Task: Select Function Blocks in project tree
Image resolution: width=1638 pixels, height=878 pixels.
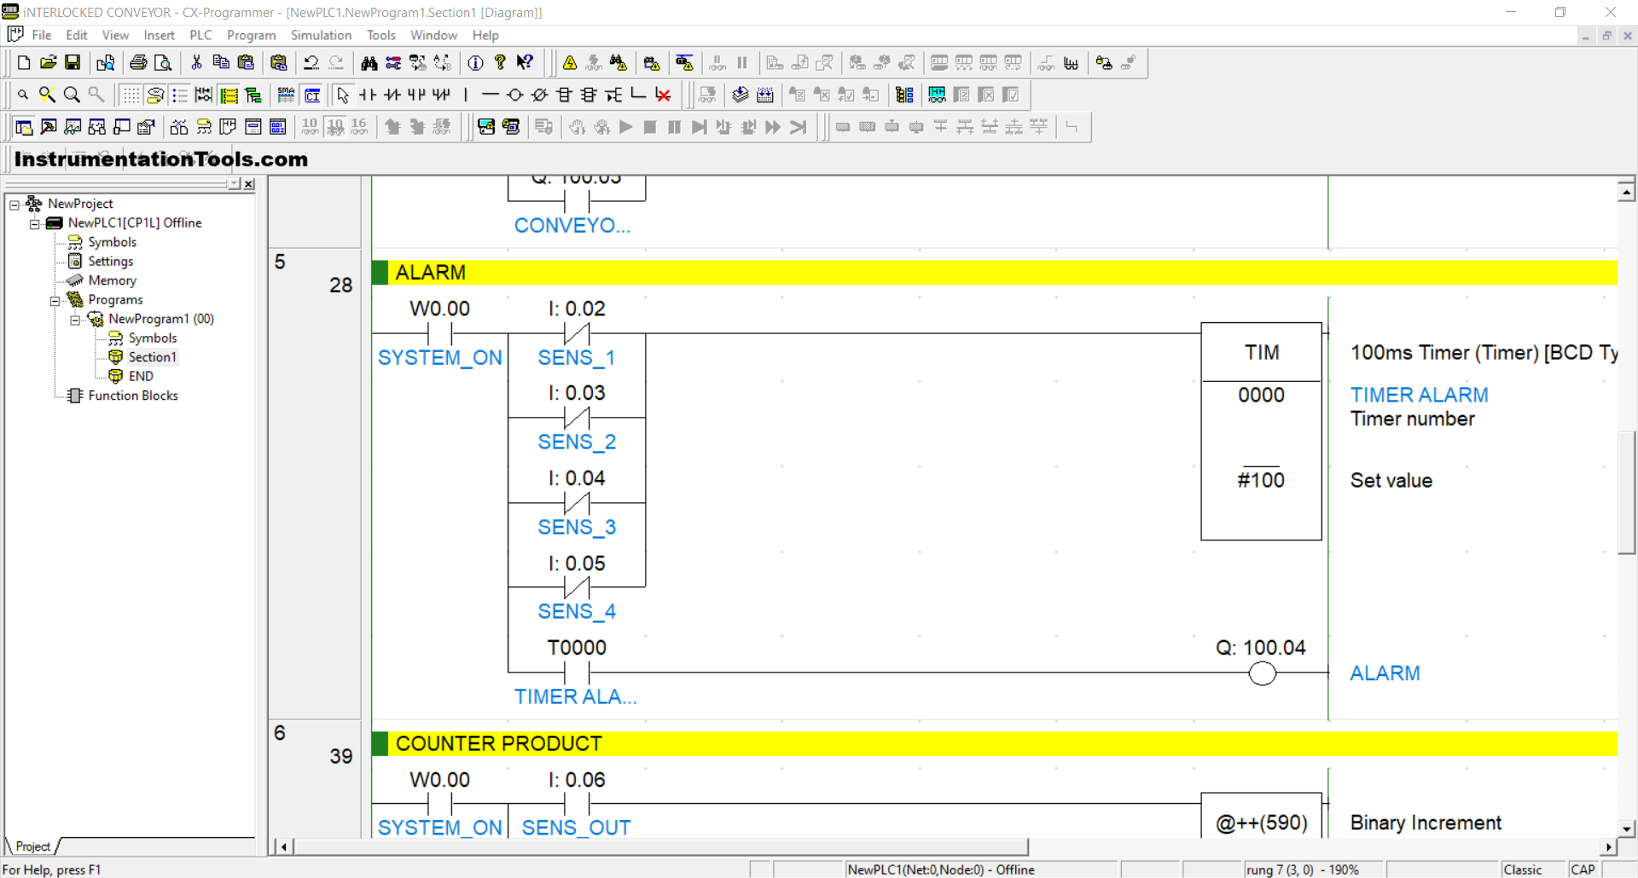Action: coord(133,396)
